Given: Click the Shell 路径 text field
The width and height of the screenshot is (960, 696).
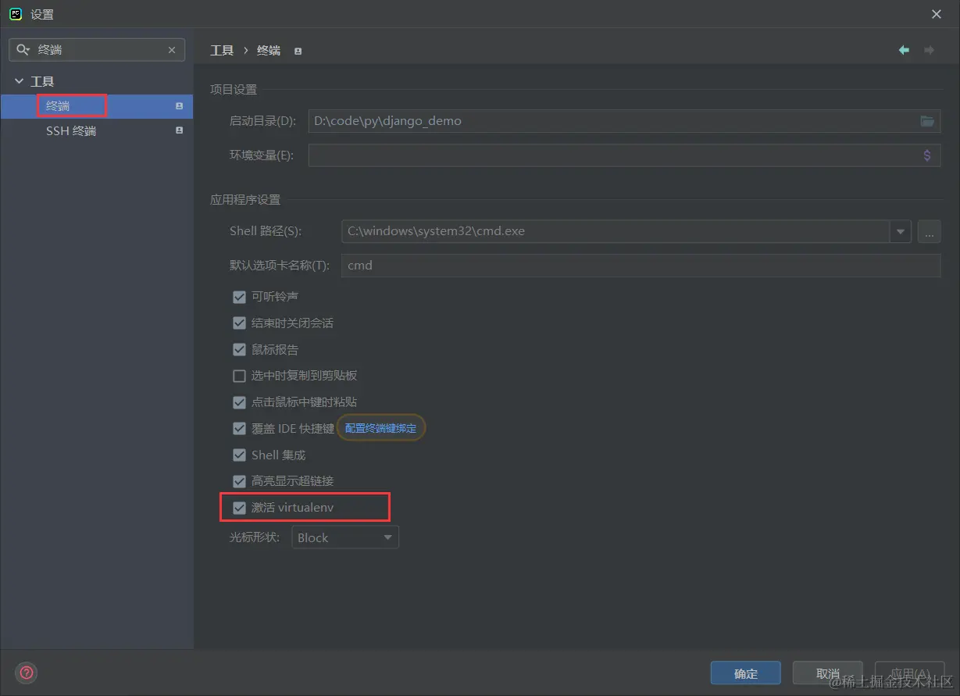Looking at the screenshot, I should pyautogui.click(x=616, y=232).
